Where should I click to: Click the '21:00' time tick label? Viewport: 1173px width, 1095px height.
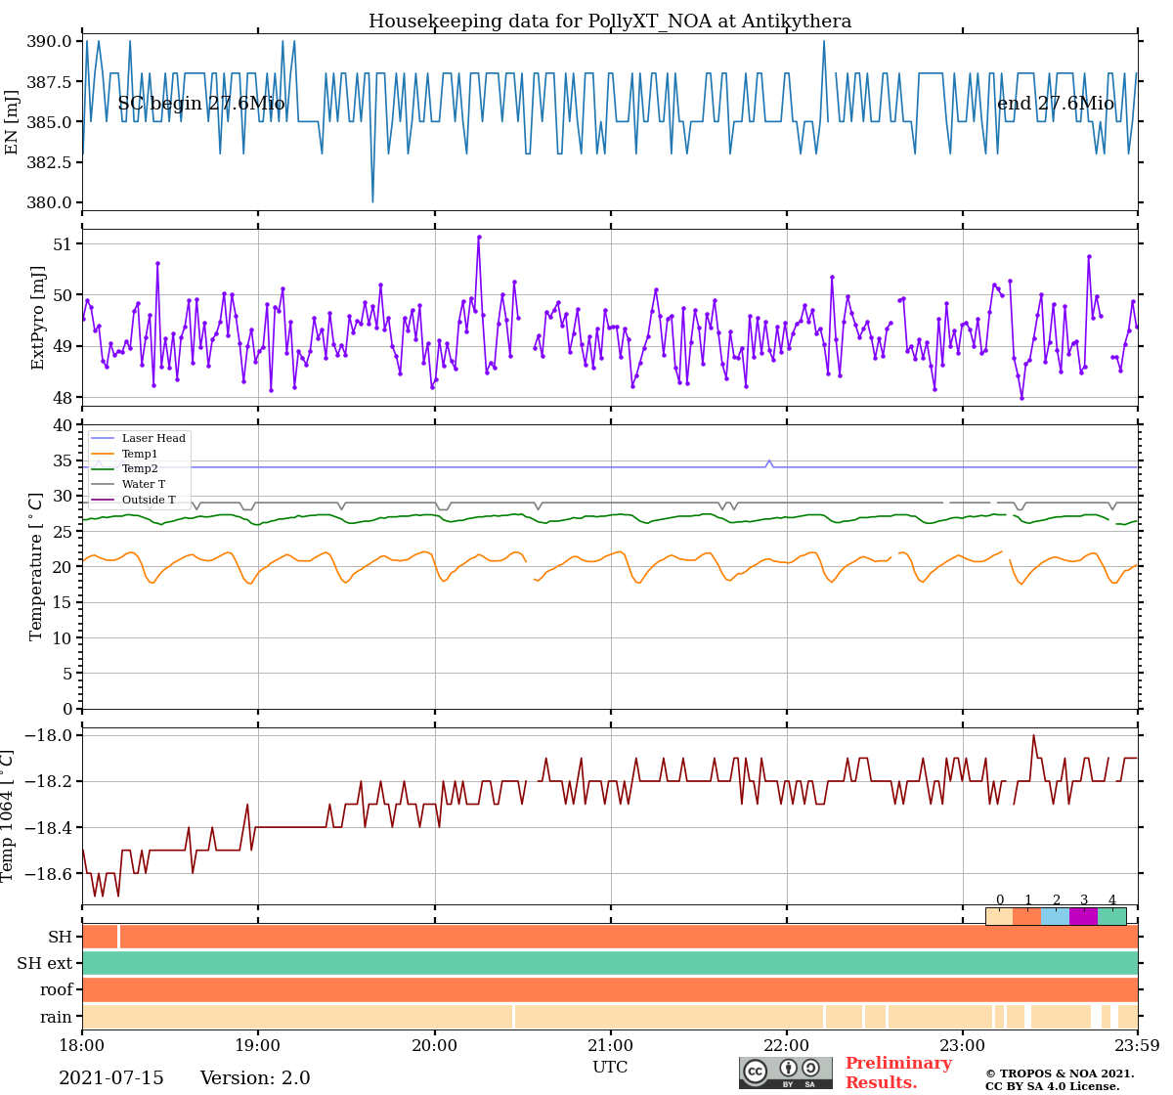point(610,1045)
